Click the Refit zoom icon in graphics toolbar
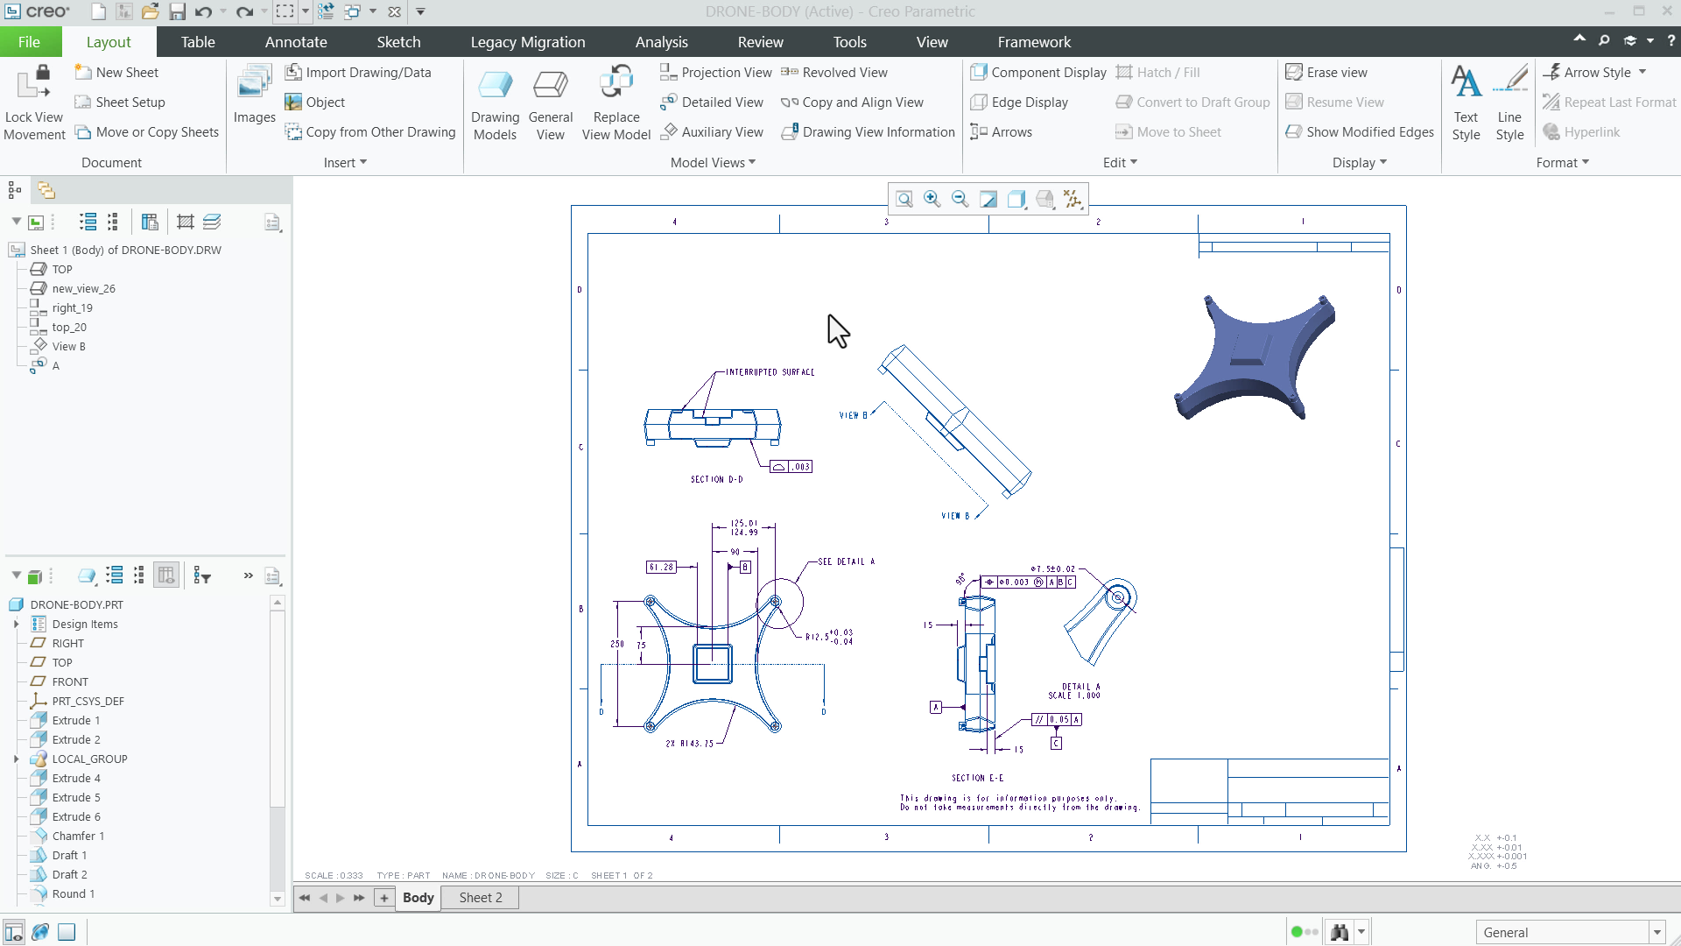The image size is (1681, 946). pyautogui.click(x=904, y=199)
